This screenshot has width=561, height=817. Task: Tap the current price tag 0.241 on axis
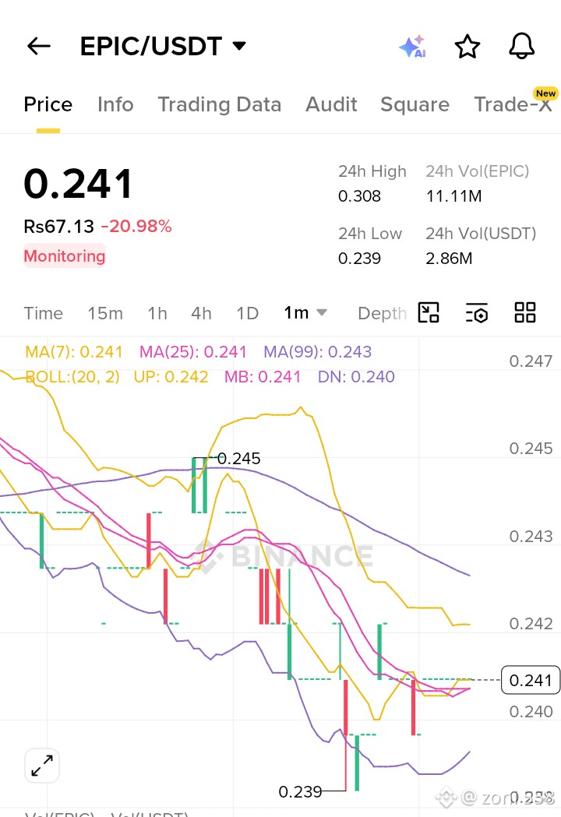coord(531,680)
